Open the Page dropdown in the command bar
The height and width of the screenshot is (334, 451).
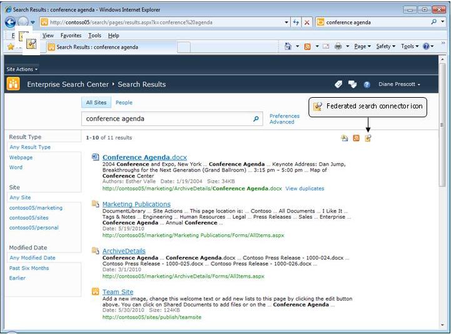tap(362, 46)
